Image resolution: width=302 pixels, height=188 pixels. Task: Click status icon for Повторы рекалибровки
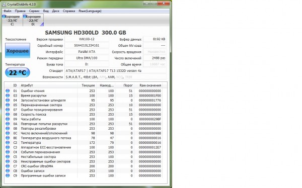tap(8, 128)
